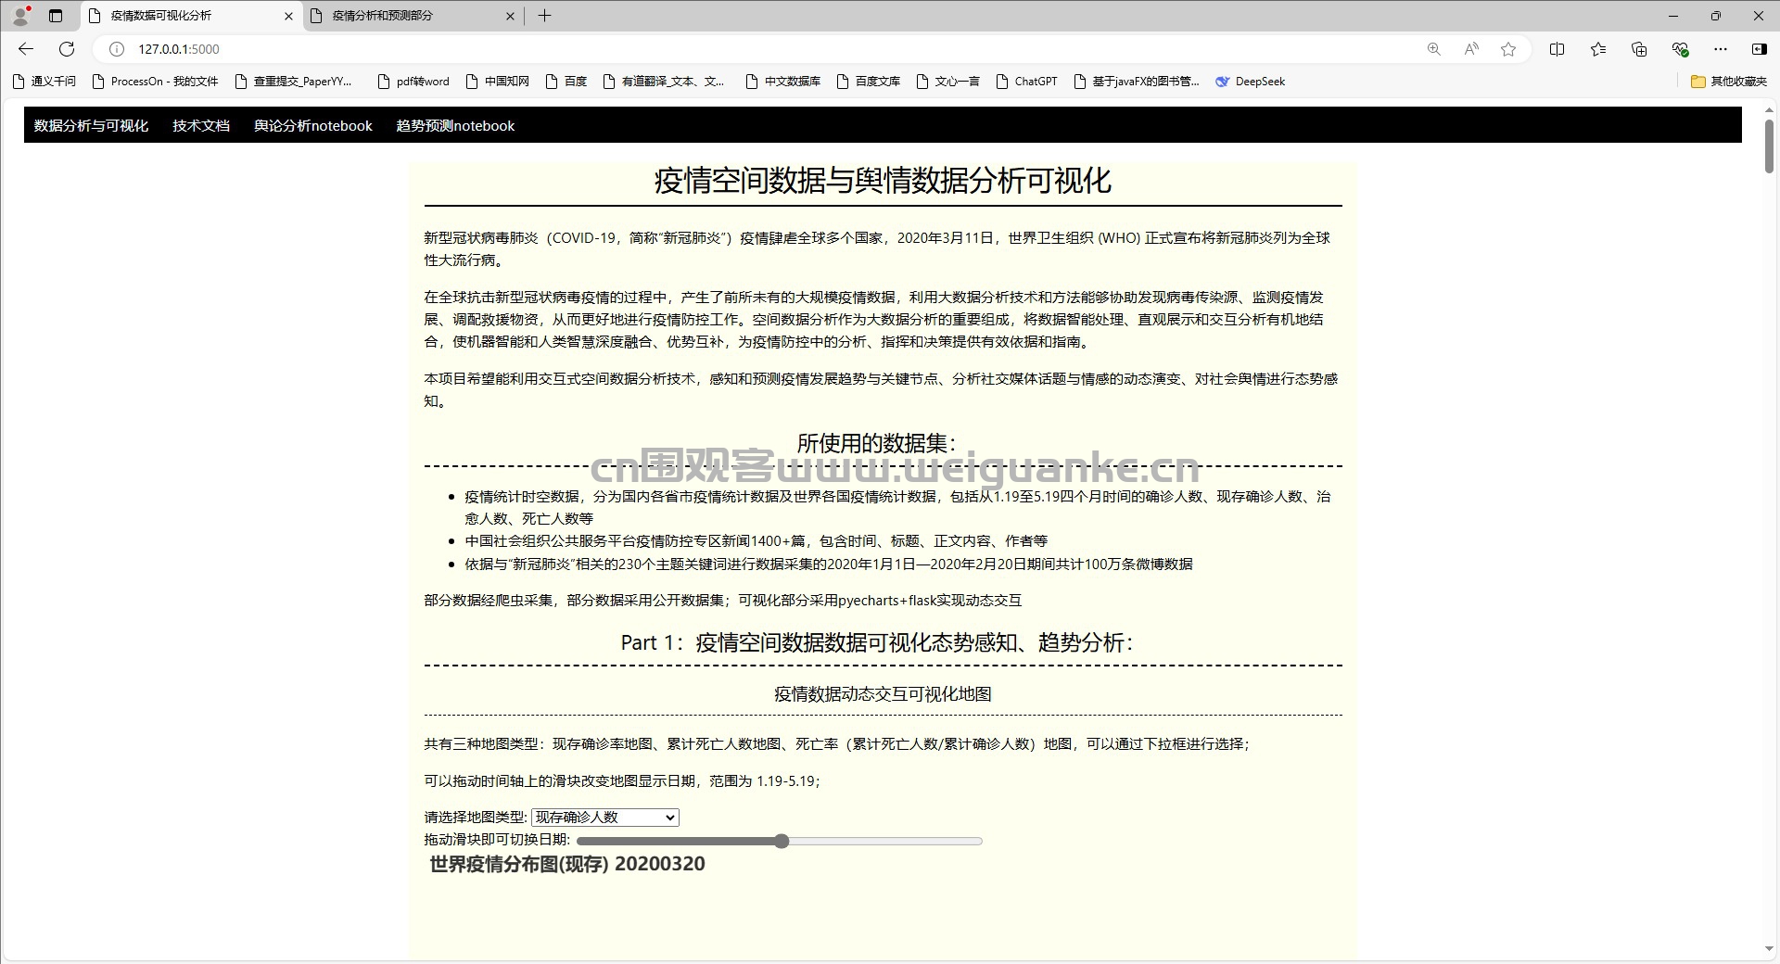This screenshot has width=1780, height=964.
Task: Click the 所使用的数据集 heading
Action: 876,443
